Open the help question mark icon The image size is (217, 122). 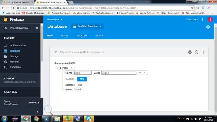(208, 27)
